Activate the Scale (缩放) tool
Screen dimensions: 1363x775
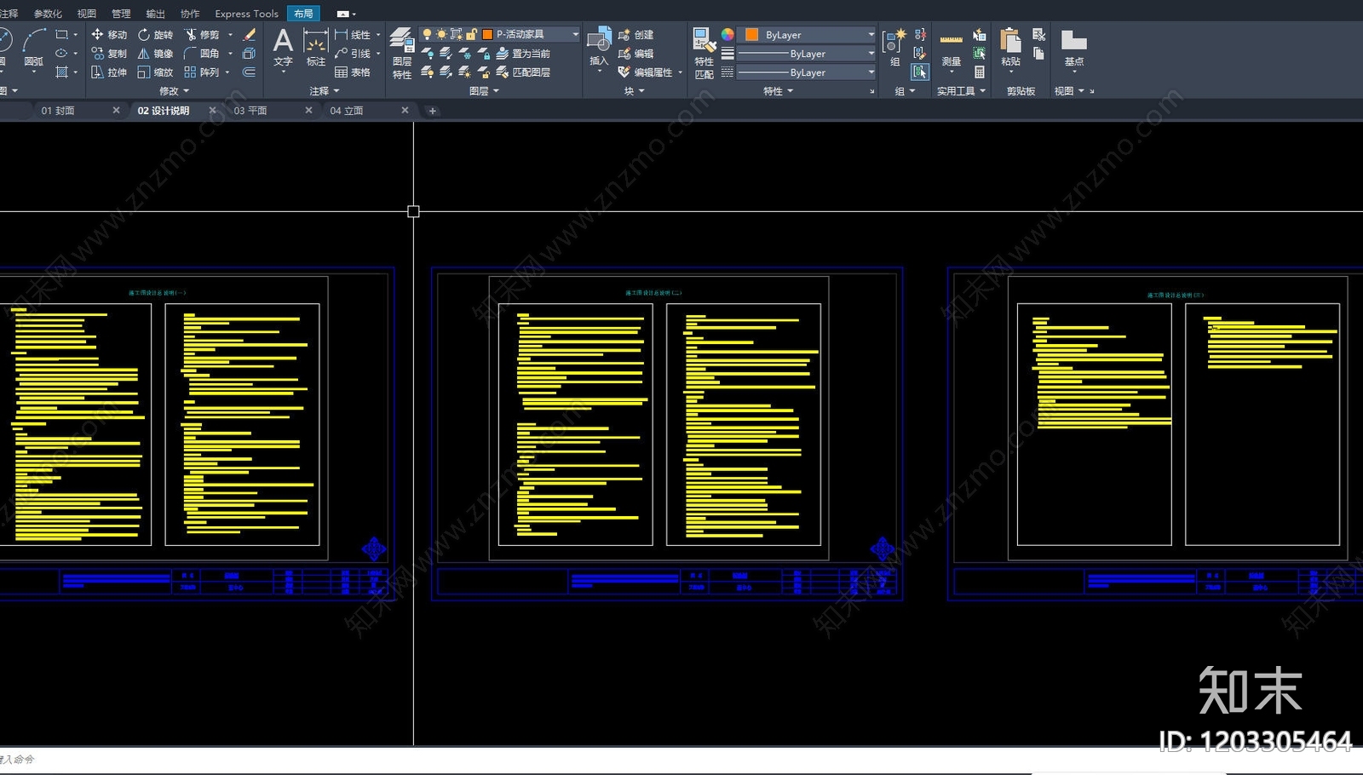(155, 72)
